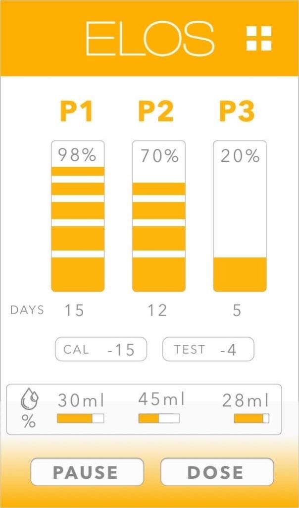299x508 pixels.
Task: Tap the 5 days value for P3
Action: [x=237, y=311]
